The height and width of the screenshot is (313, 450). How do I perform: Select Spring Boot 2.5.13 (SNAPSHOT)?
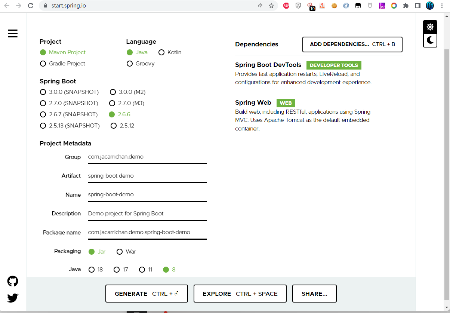pyautogui.click(x=70, y=126)
